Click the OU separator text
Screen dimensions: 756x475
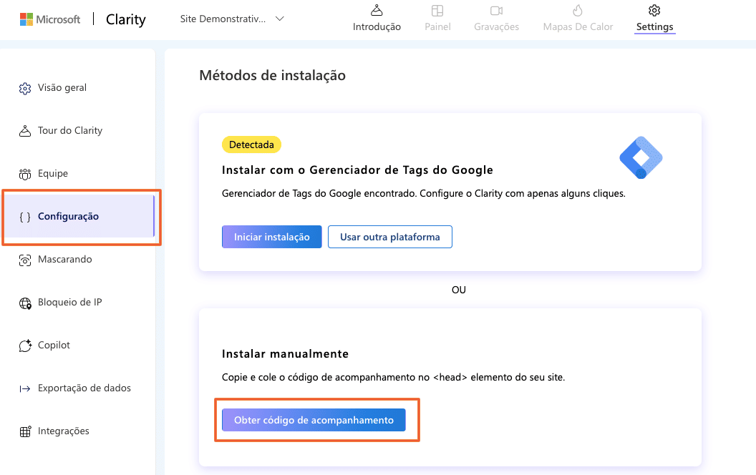pyautogui.click(x=458, y=290)
